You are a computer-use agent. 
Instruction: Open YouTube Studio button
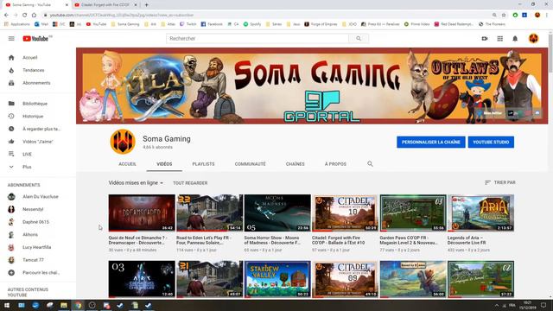(x=491, y=142)
